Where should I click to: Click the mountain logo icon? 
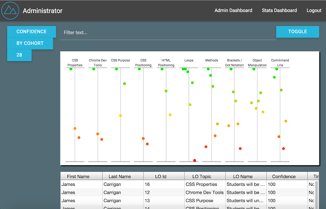pos(10,11)
